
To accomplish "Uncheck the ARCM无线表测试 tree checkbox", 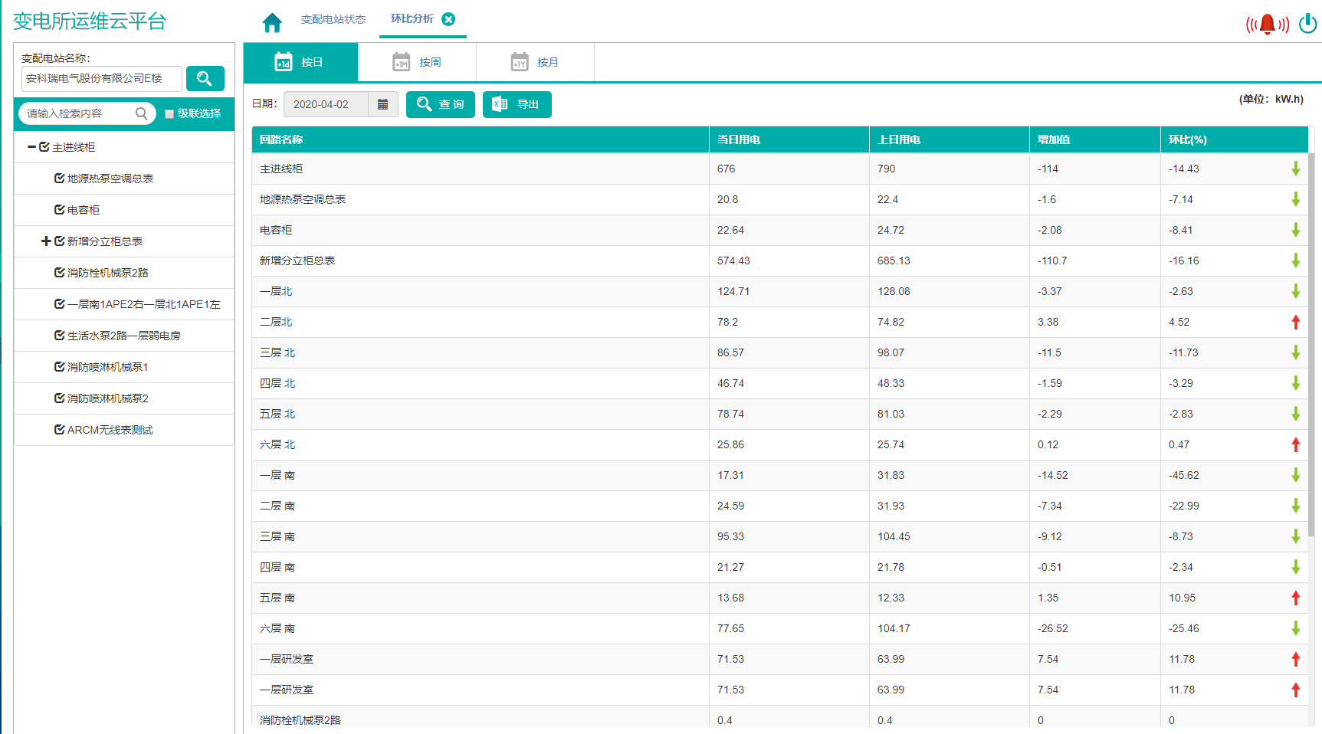I will pos(60,429).
